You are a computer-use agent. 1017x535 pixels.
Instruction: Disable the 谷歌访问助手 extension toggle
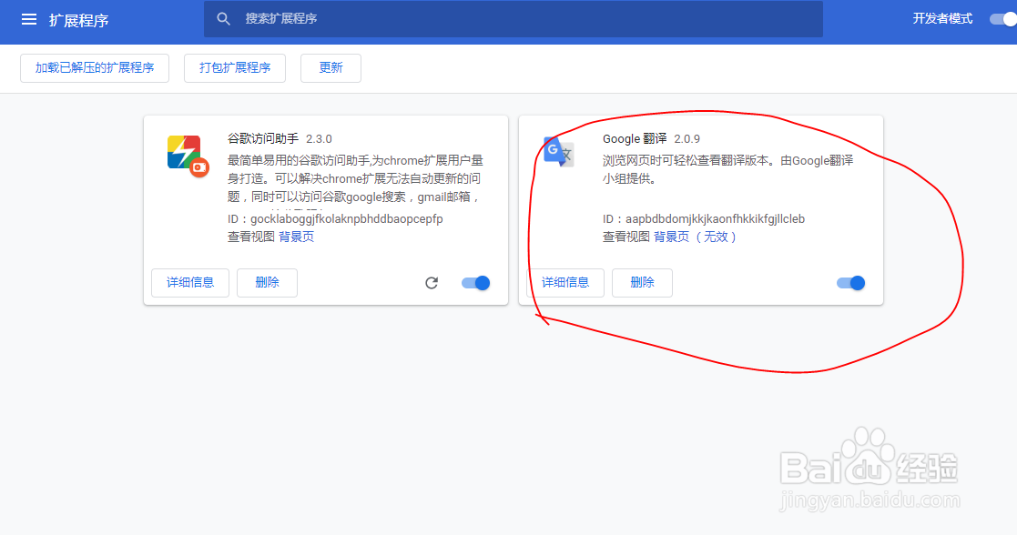(x=475, y=283)
